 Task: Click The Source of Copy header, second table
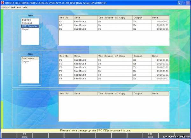115,56
